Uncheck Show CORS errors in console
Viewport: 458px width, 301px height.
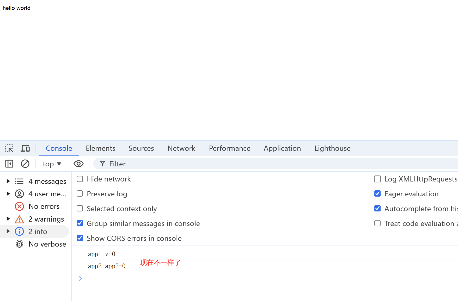(80, 238)
